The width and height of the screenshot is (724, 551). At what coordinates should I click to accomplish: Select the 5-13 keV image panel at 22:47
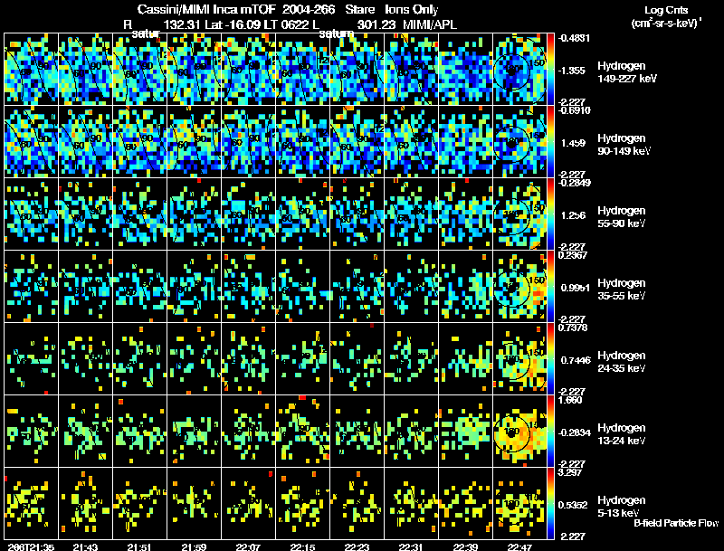pos(519,503)
